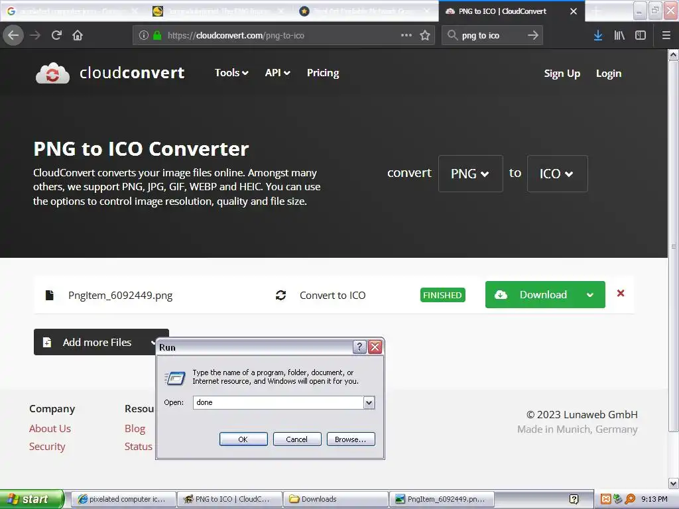The height and width of the screenshot is (509, 679).
Task: Click the page scrollbar down arrow
Action: pyautogui.click(x=673, y=483)
